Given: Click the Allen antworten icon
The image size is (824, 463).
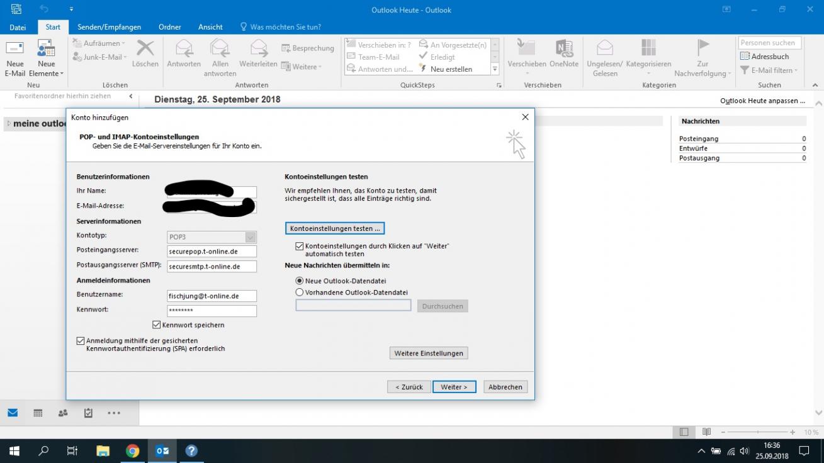Looking at the screenshot, I should tap(220, 48).
